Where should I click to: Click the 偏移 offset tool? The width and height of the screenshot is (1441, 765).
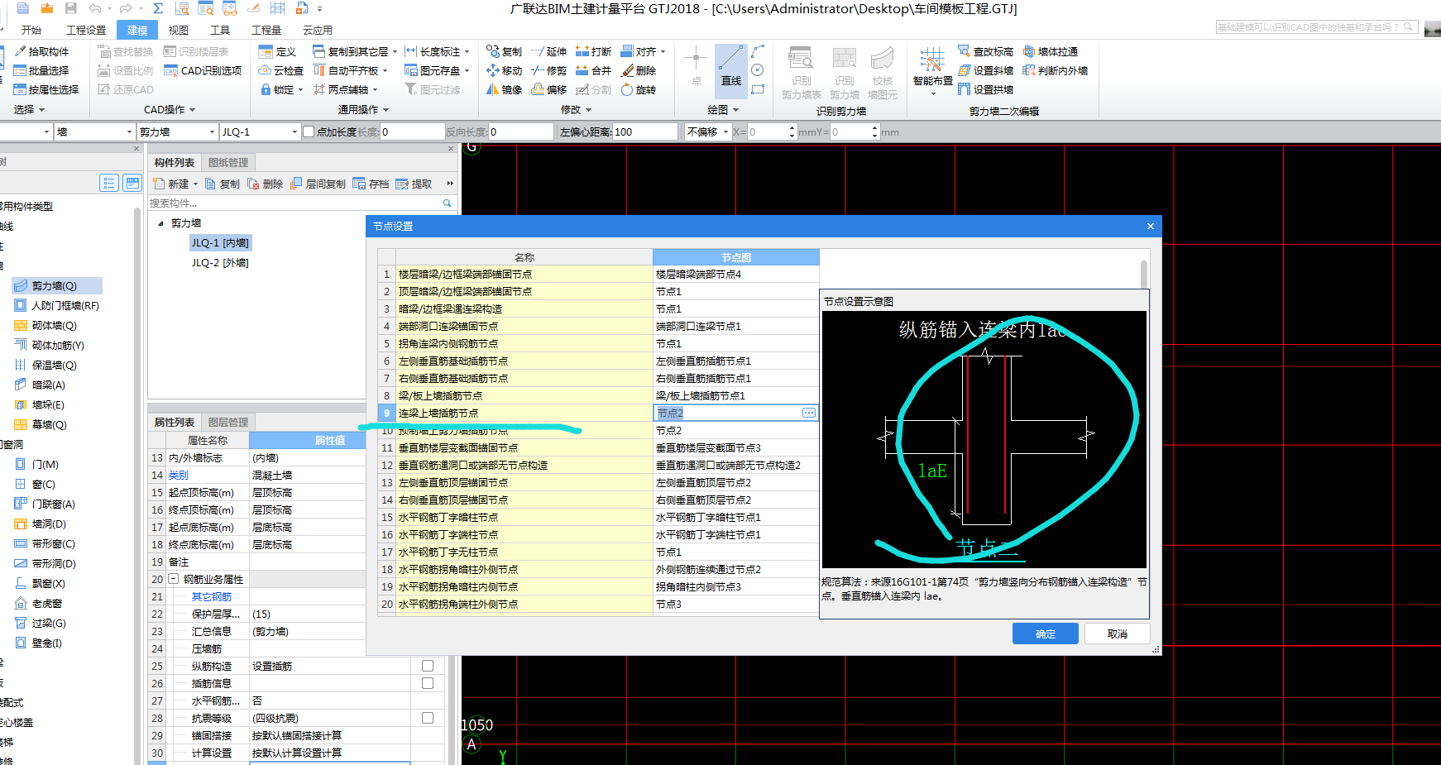[549, 89]
